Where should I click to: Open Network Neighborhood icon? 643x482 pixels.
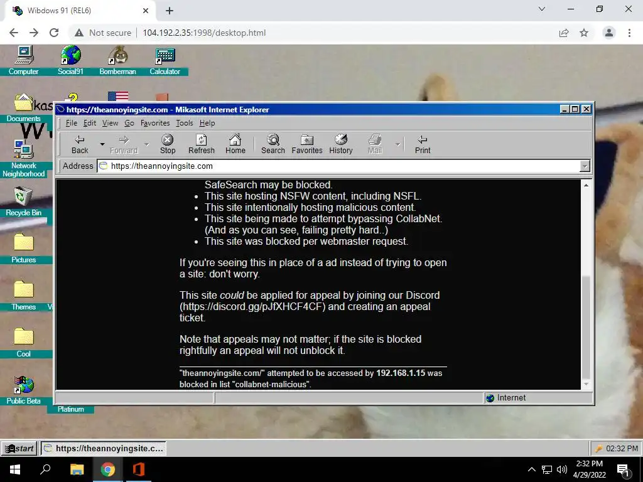coord(23,159)
